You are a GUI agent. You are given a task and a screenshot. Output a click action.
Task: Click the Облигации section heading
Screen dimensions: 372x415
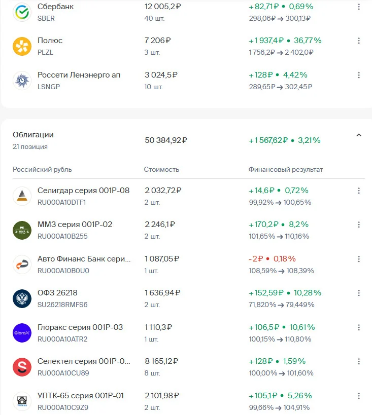click(33, 135)
